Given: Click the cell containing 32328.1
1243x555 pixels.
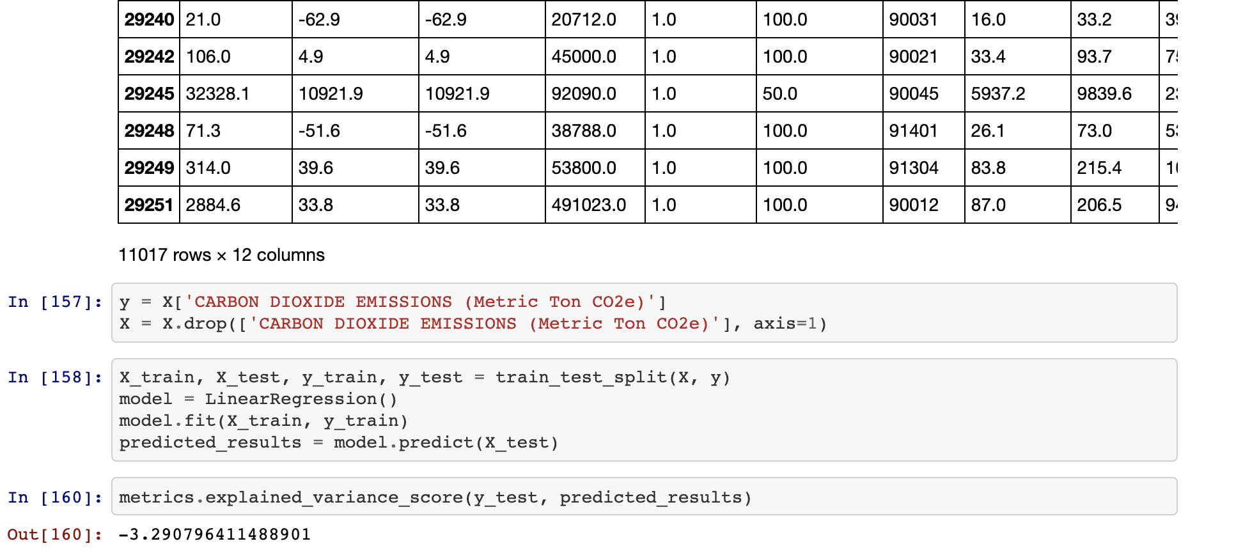Looking at the screenshot, I should 236,93.
